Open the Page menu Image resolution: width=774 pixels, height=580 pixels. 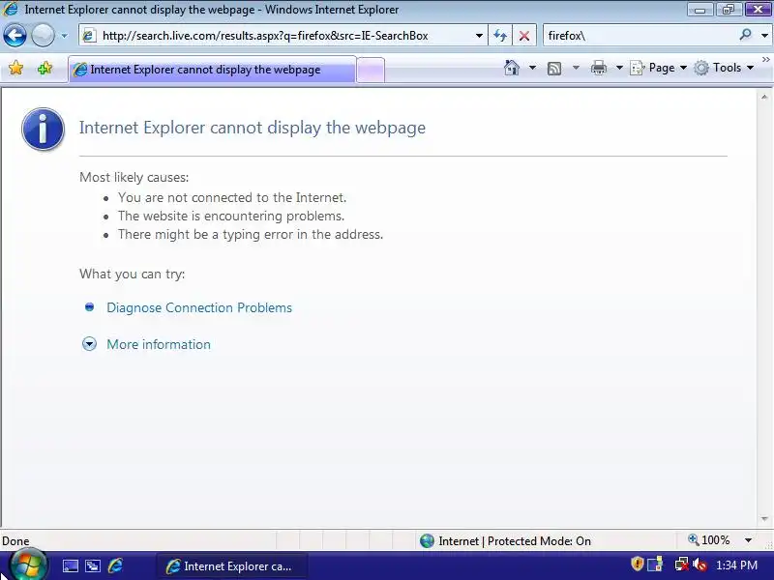click(x=659, y=68)
